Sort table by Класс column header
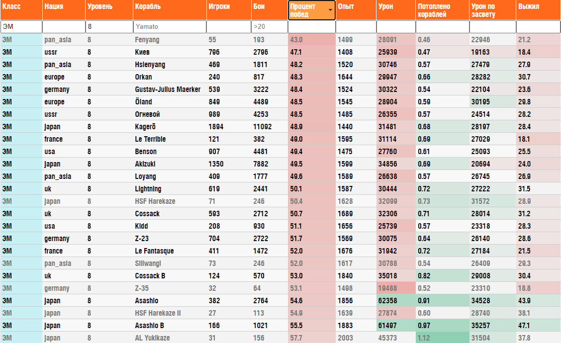This screenshot has height=343, width=561. click(21, 10)
